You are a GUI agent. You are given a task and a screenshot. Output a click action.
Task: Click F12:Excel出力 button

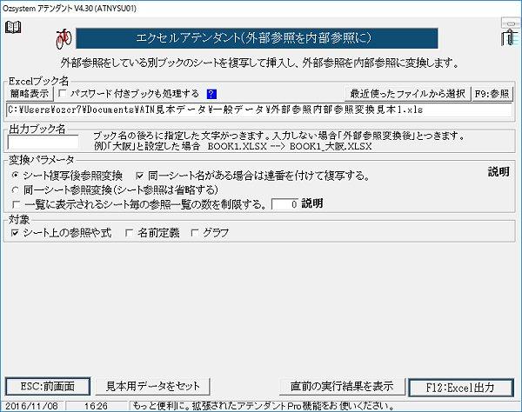point(462,386)
